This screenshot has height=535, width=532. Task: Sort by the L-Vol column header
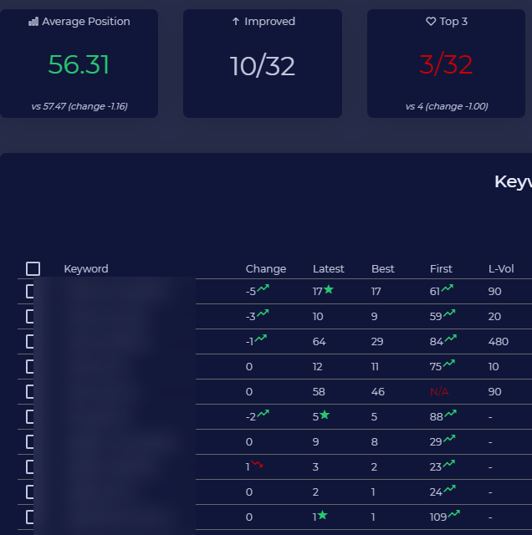[x=501, y=269]
